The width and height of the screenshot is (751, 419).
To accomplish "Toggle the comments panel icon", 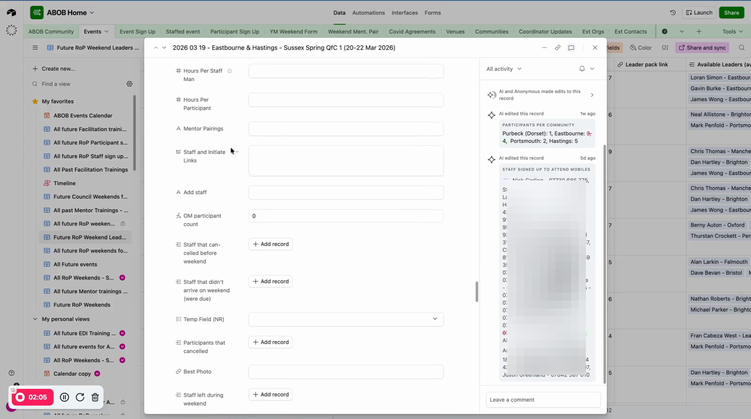I will [x=571, y=48].
